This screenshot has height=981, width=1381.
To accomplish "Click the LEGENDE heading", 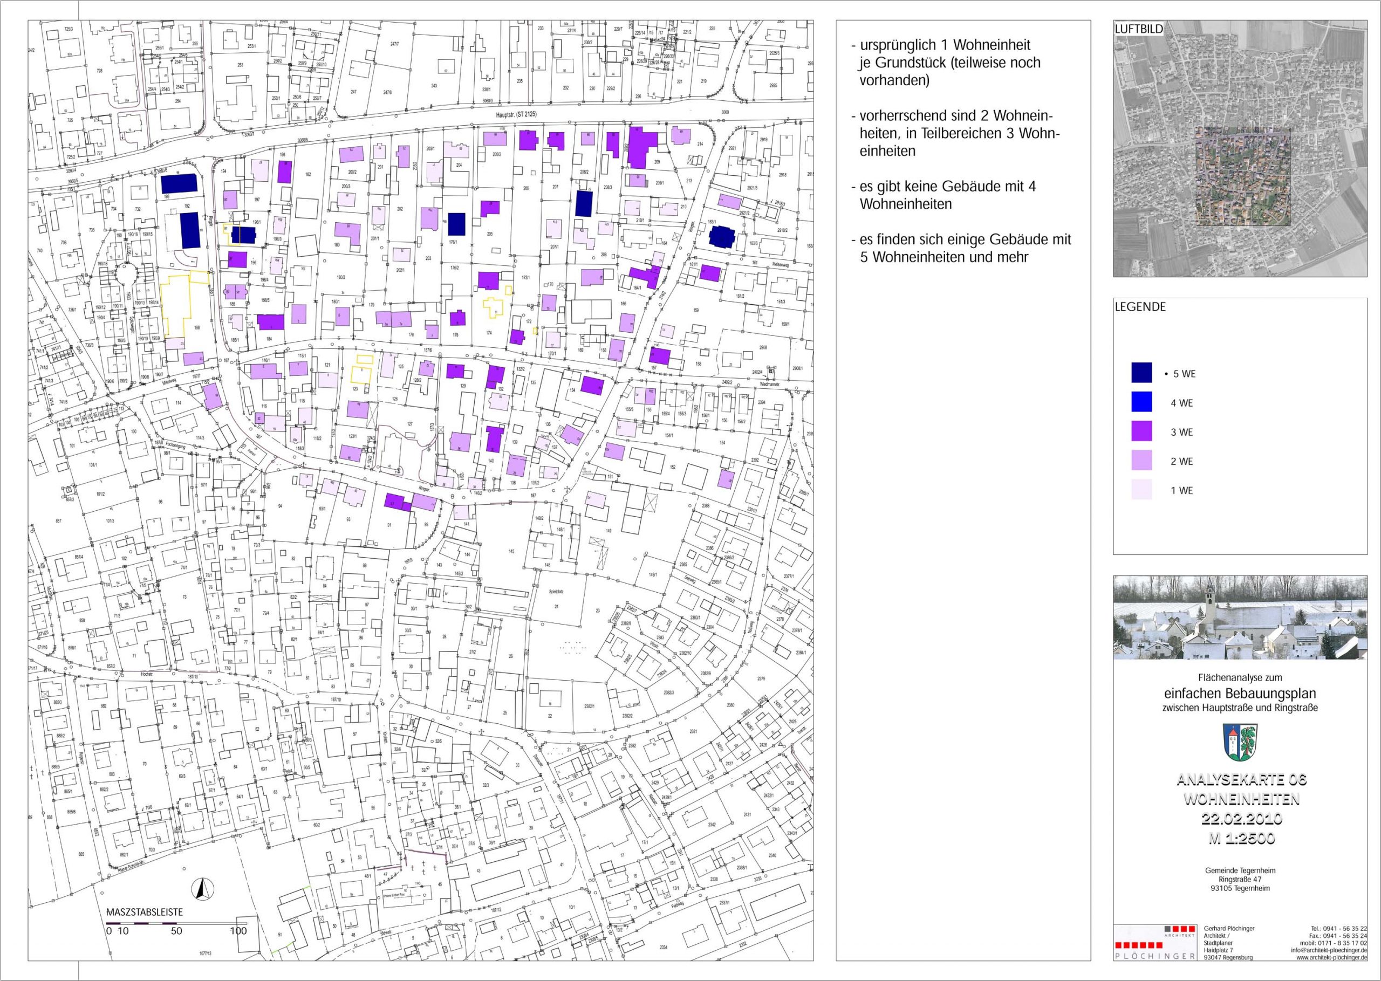I will [1140, 307].
